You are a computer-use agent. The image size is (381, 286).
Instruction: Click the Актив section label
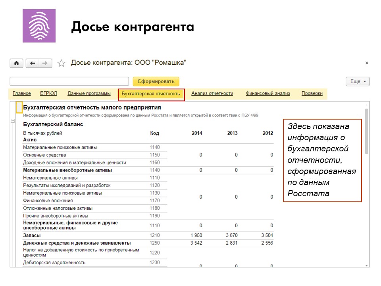click(30, 140)
